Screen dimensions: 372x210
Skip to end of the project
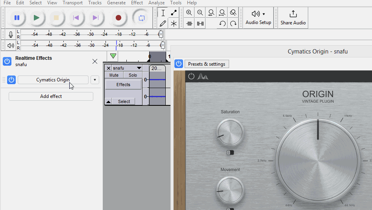[96, 18]
